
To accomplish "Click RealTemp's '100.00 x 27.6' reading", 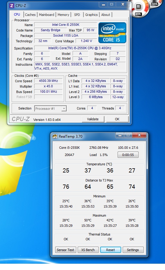I will click(128, 148).
